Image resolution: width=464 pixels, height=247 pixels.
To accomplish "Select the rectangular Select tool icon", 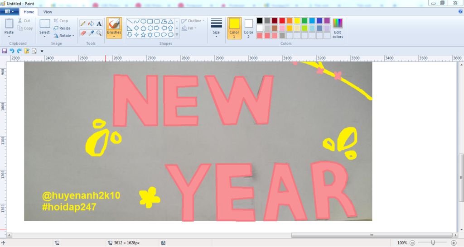I will click(45, 24).
